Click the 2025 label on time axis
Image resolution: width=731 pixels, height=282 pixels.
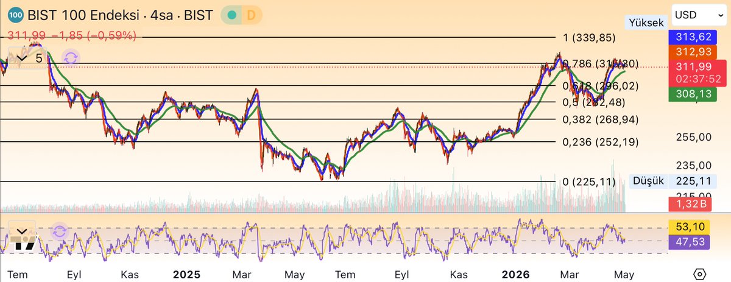coord(186,274)
